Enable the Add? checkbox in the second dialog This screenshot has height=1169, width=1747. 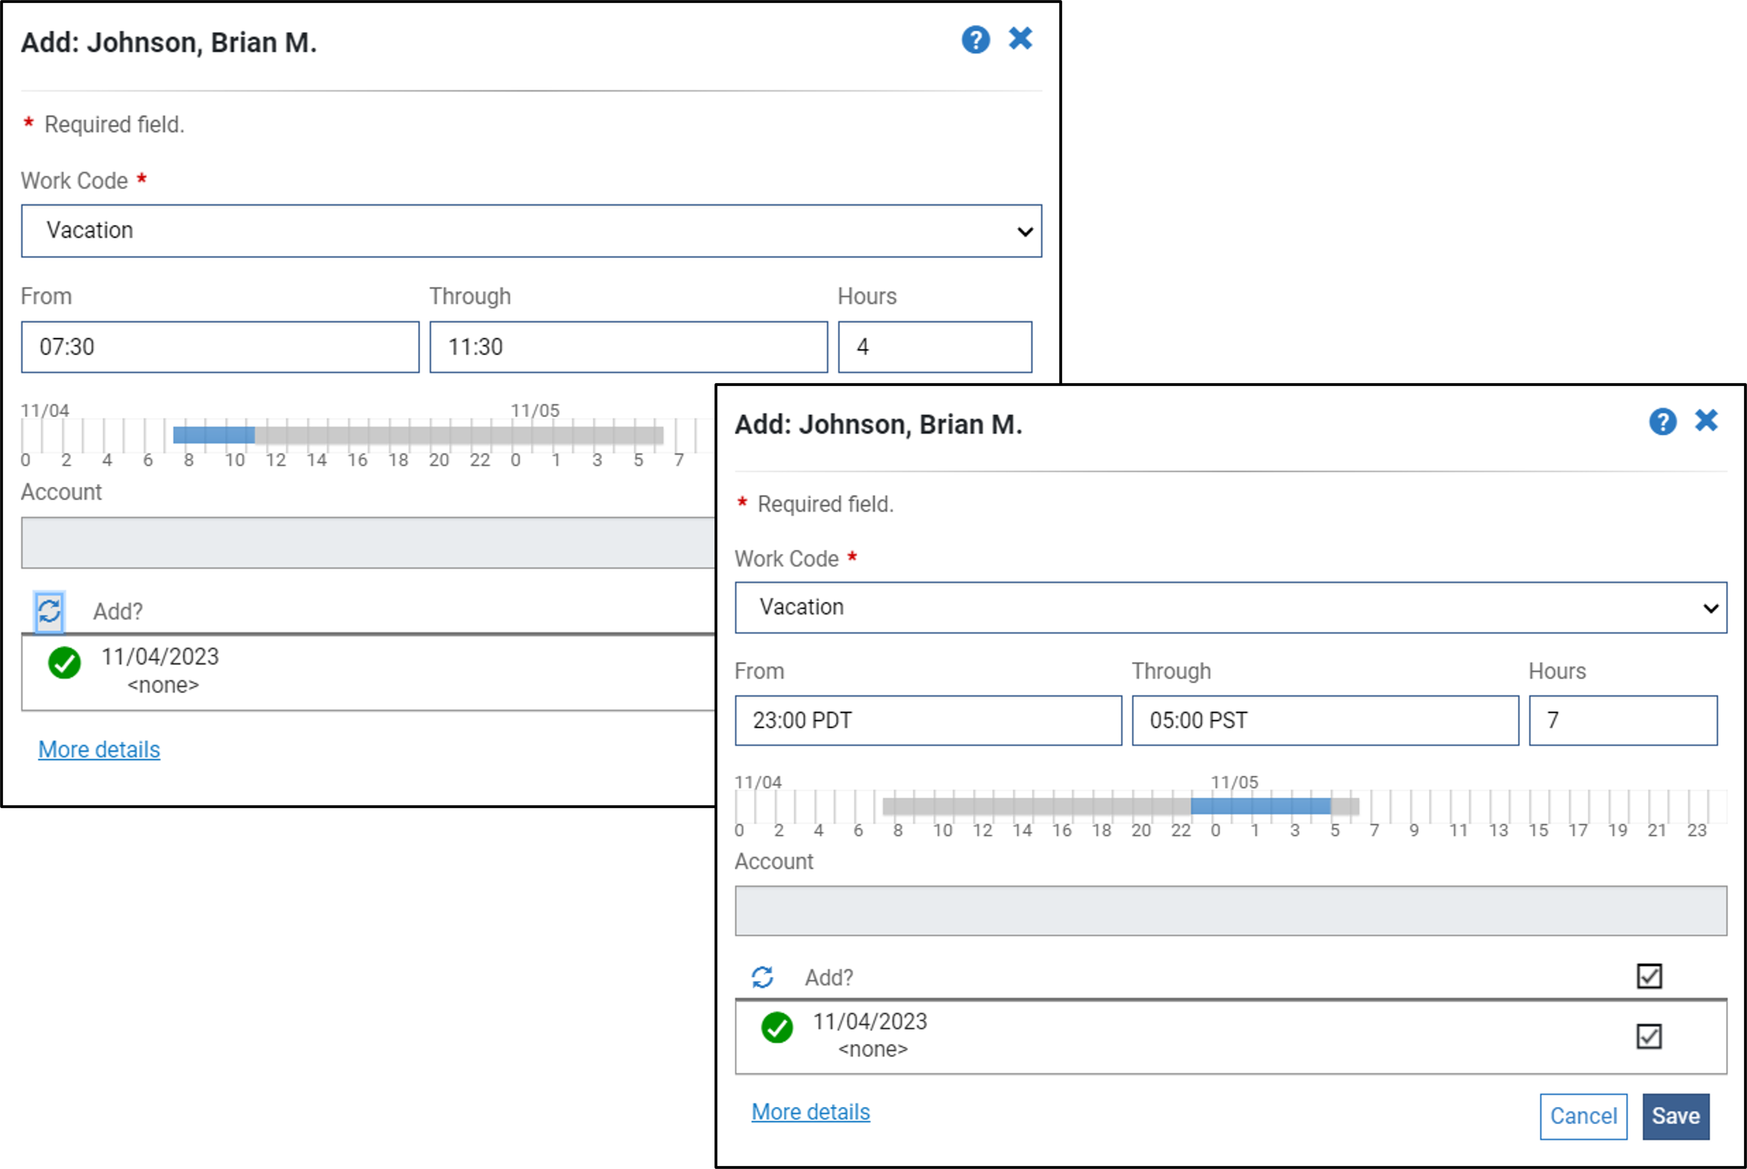[1648, 976]
